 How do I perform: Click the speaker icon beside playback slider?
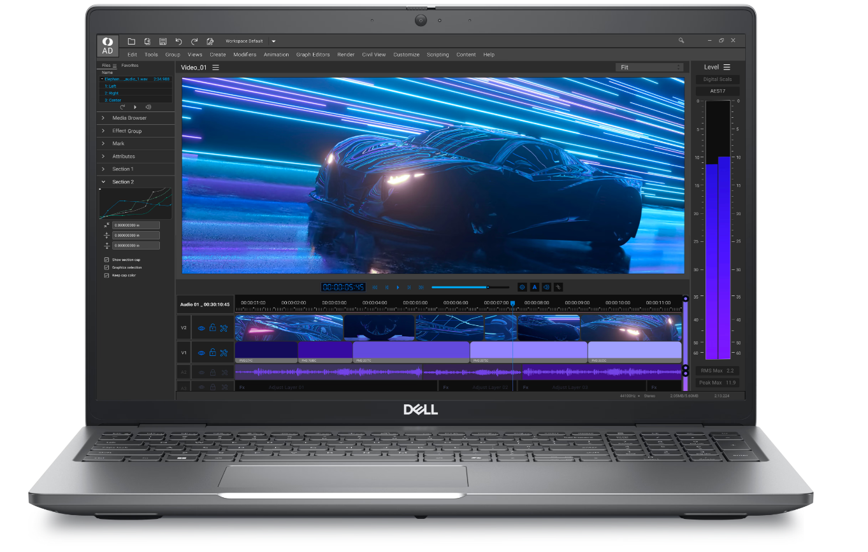[546, 287]
